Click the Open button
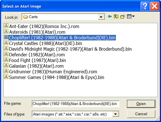This screenshot has width=161, height=122. point(141,104)
